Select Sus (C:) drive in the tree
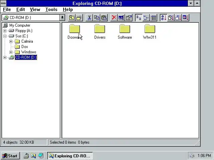Screen dimensions: 214x160 tap(21, 36)
